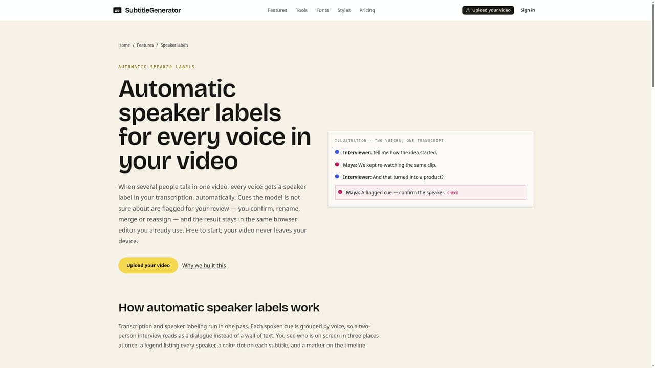655x368 pixels.
Task: Open the Pricing page from navigation
Action: click(367, 10)
